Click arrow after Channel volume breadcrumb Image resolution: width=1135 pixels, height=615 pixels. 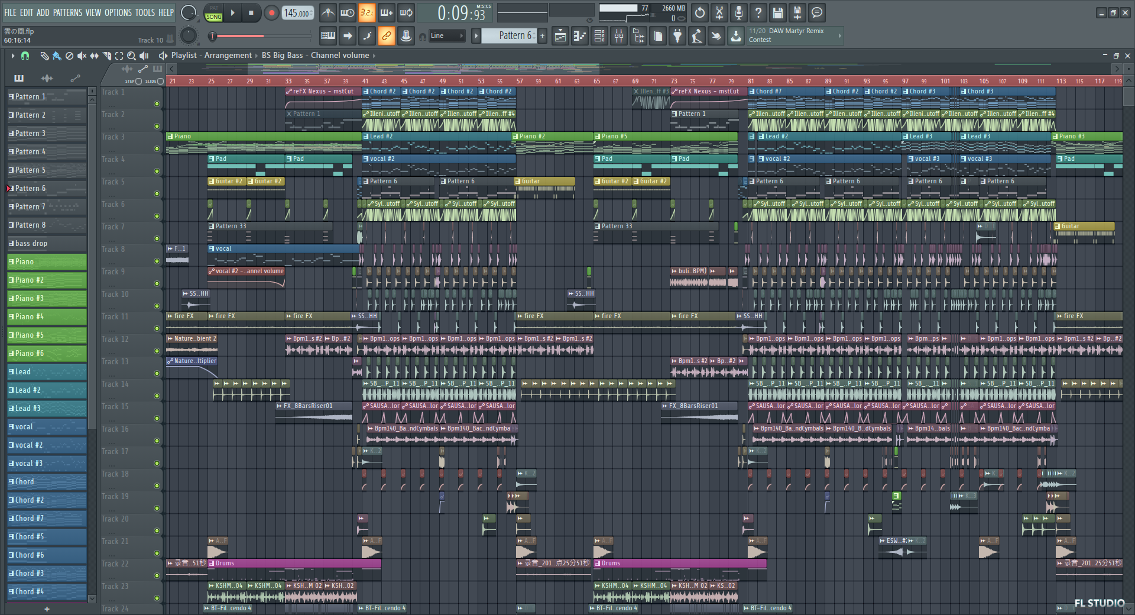(x=374, y=56)
